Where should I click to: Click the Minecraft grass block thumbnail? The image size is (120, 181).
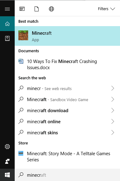click(x=23, y=35)
